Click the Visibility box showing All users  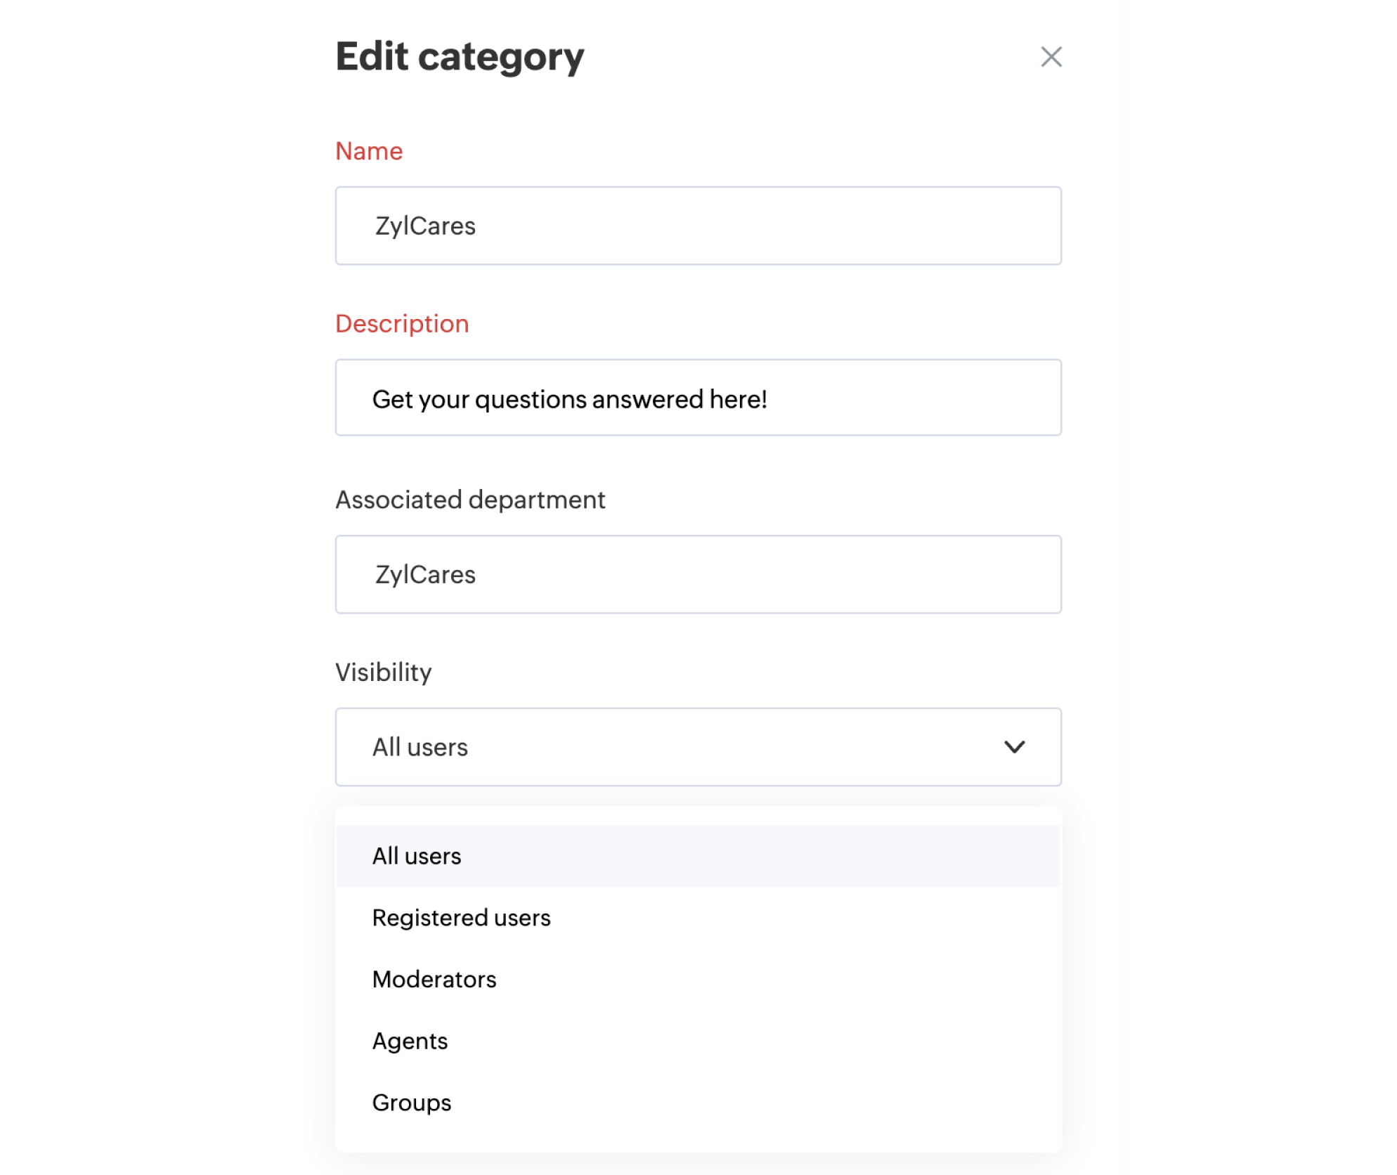698,747
